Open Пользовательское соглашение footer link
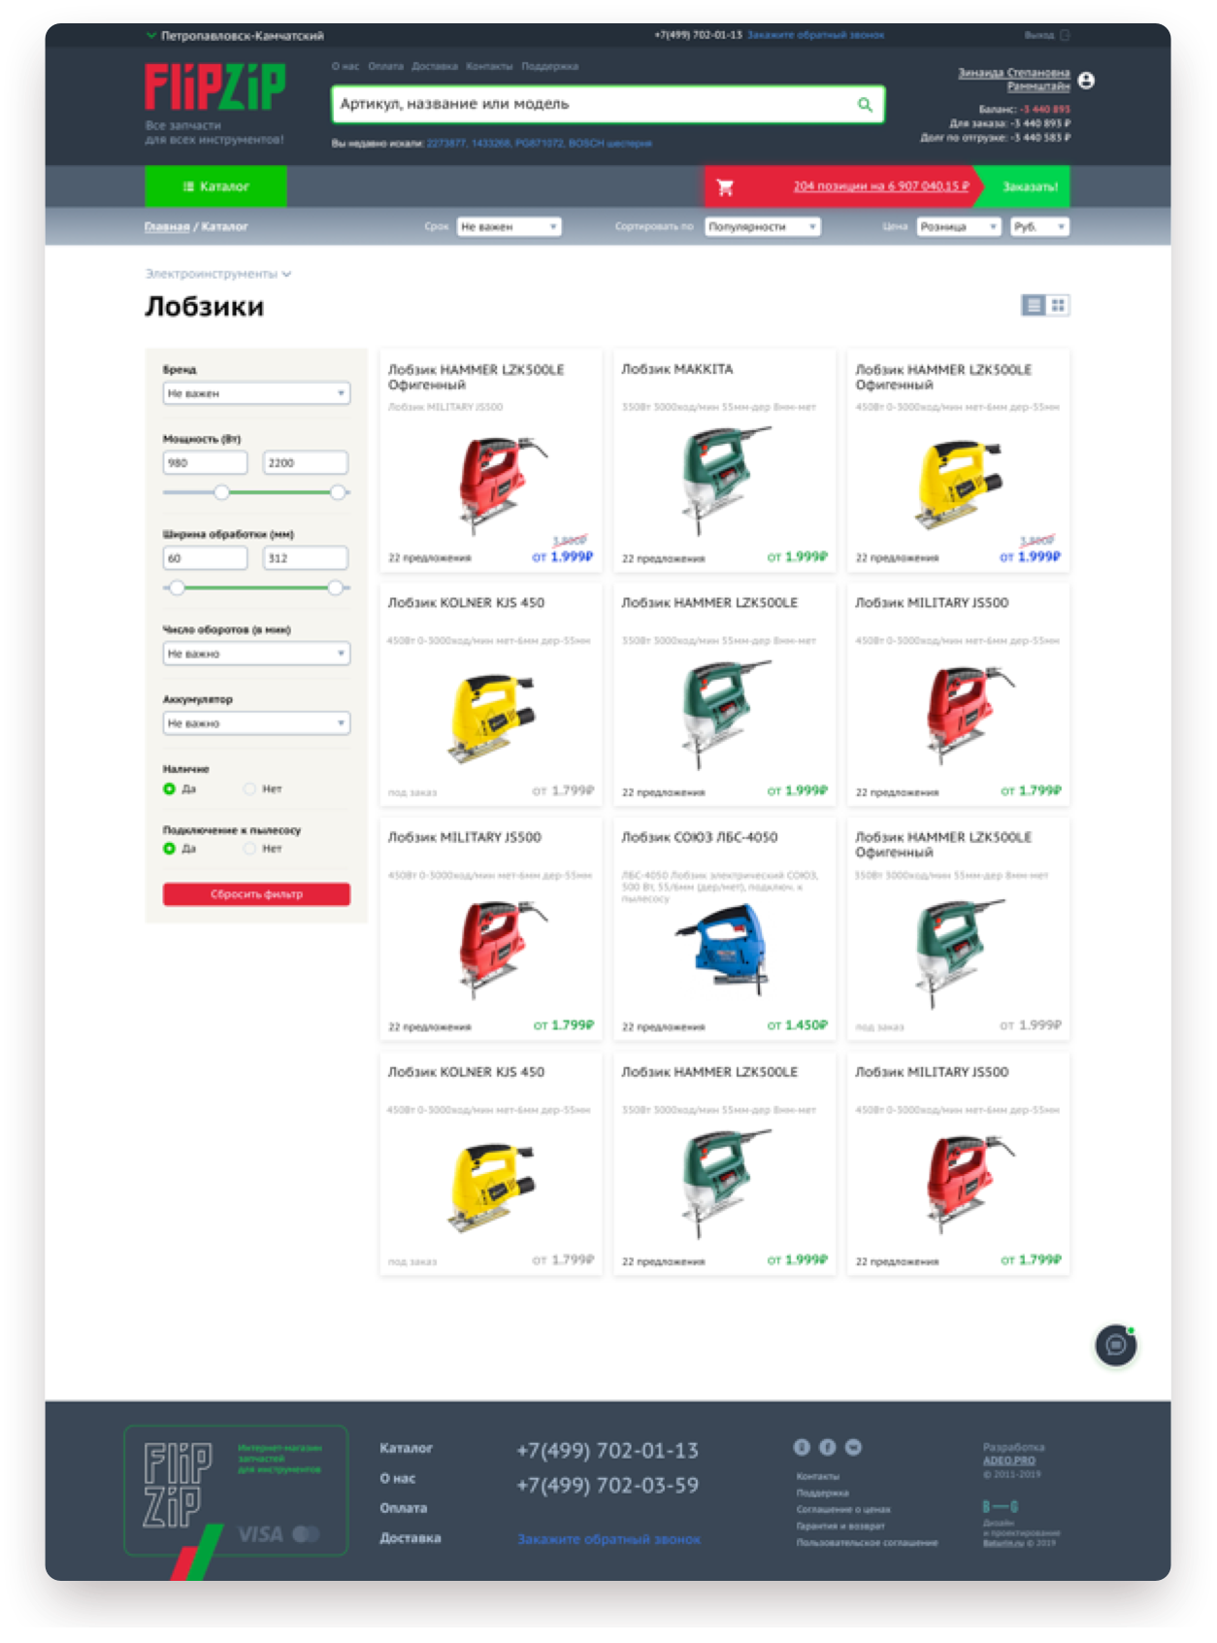The width and height of the screenshot is (1217, 1643). coord(868,1542)
